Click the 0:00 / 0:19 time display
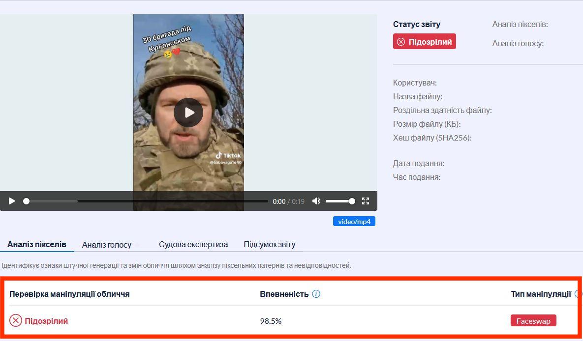Image resolution: width=583 pixels, height=341 pixels. click(x=289, y=201)
